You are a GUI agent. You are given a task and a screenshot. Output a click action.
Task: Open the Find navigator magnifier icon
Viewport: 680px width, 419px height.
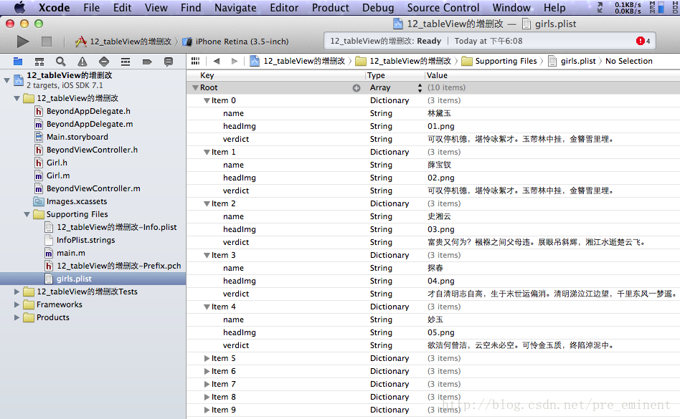[61, 62]
